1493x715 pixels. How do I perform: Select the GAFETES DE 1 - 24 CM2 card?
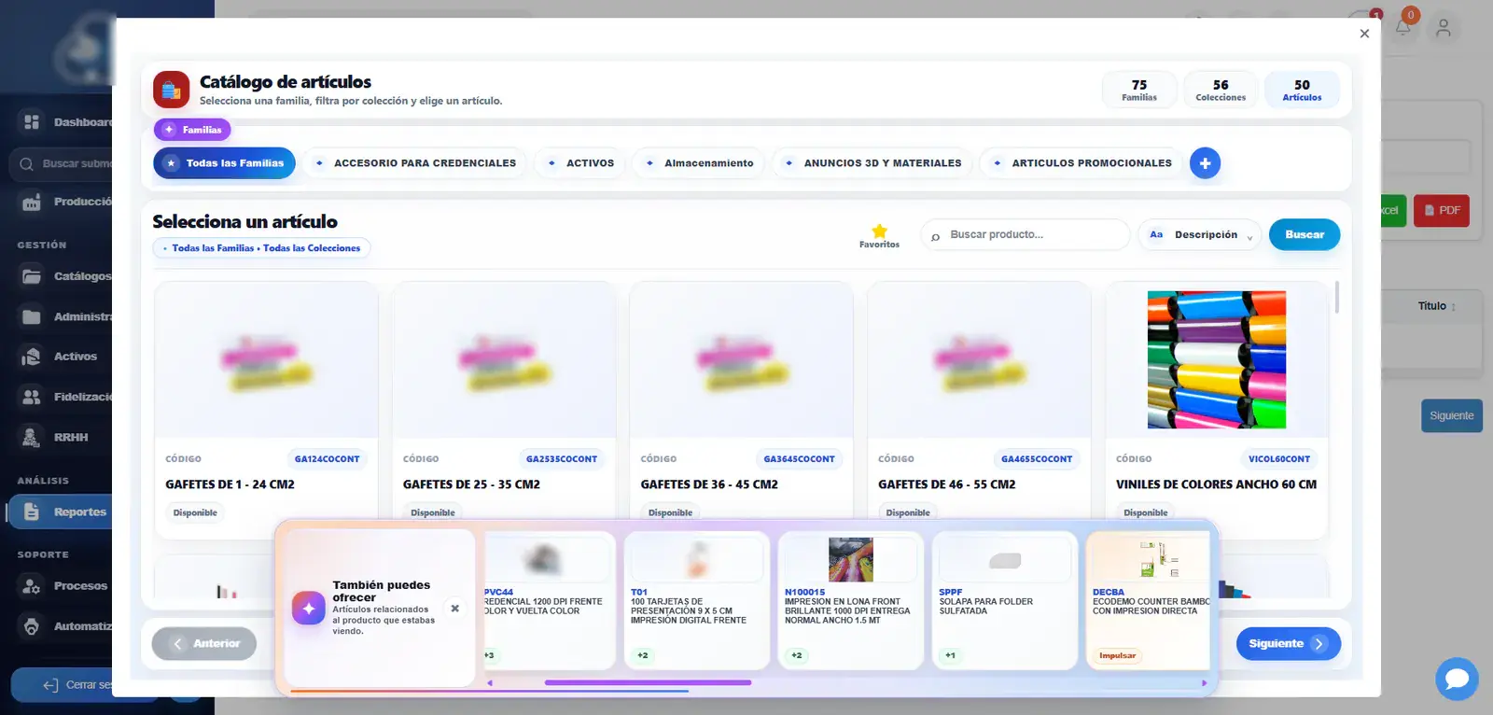[x=266, y=410]
